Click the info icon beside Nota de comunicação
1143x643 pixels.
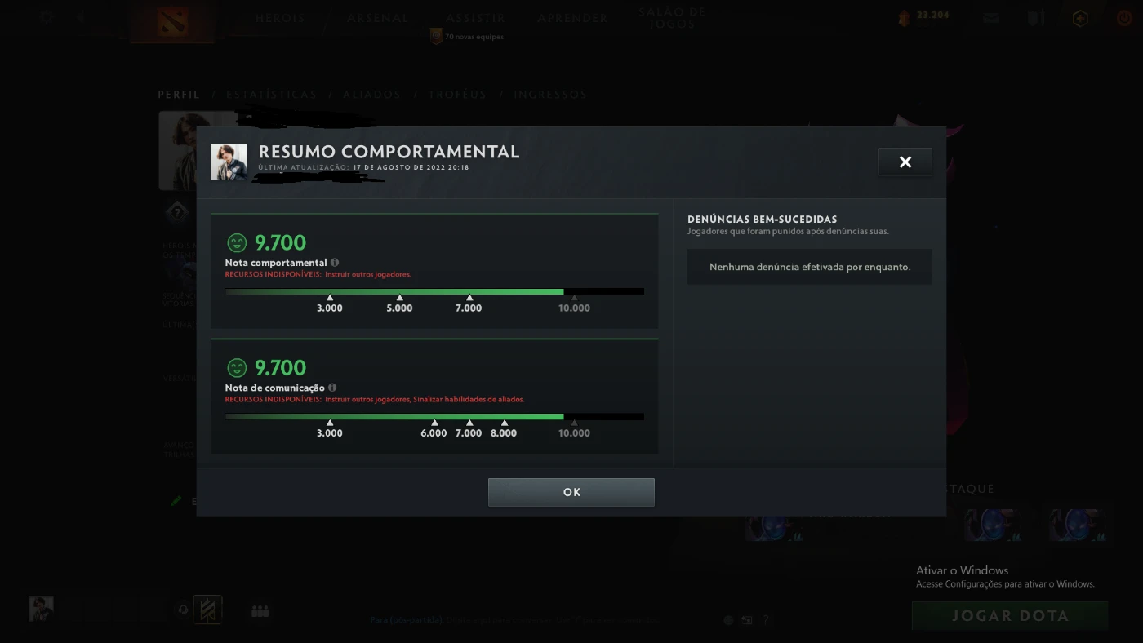pyautogui.click(x=332, y=388)
